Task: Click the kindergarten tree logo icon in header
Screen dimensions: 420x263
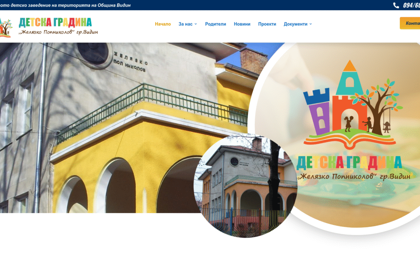Action: click(x=6, y=27)
